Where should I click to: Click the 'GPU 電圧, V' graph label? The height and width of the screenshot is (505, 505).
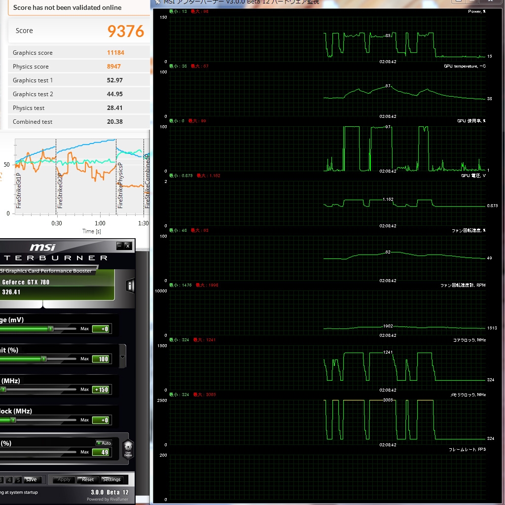click(x=473, y=176)
